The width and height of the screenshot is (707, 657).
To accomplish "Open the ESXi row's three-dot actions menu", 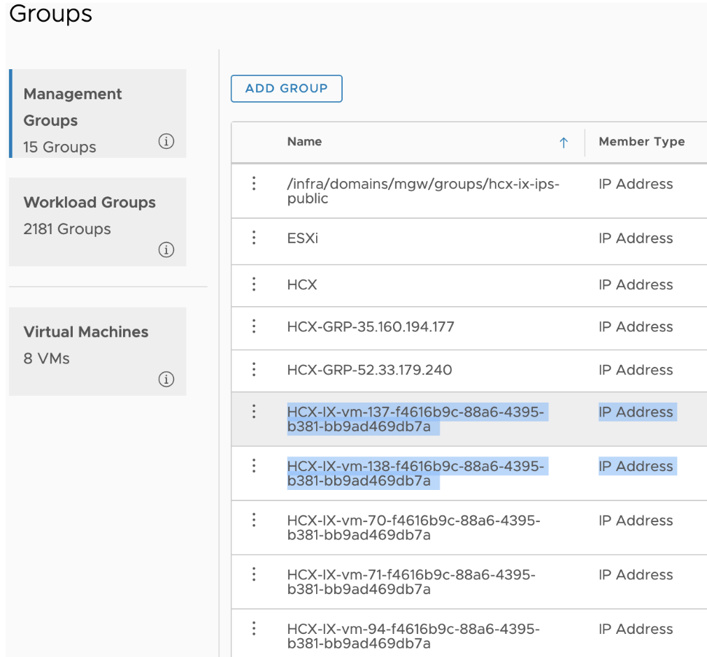I will click(x=254, y=238).
